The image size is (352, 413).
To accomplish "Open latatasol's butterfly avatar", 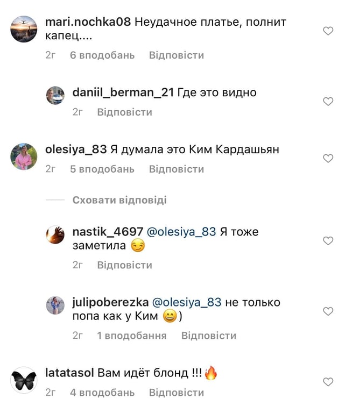I will coord(24,380).
